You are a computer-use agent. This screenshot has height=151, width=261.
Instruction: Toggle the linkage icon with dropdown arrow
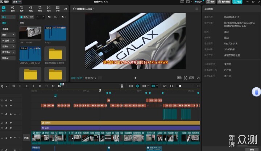[x=145, y=86]
